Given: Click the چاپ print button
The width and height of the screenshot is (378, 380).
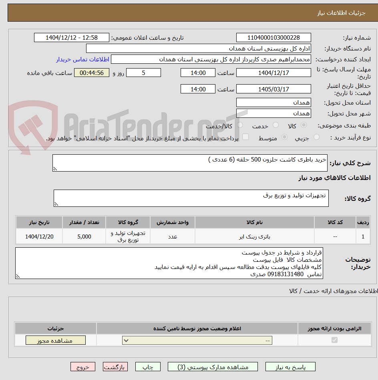Looking at the screenshot, I should pos(148,367).
